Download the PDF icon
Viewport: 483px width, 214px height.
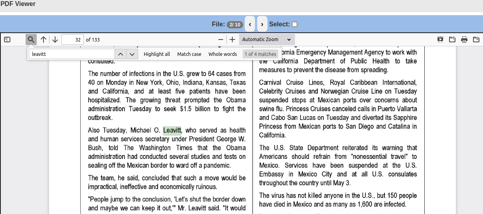[476, 40]
